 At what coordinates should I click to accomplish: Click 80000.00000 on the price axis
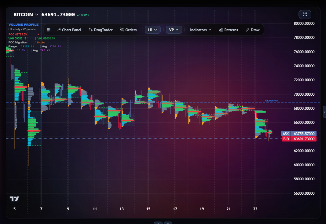tap(304, 23)
